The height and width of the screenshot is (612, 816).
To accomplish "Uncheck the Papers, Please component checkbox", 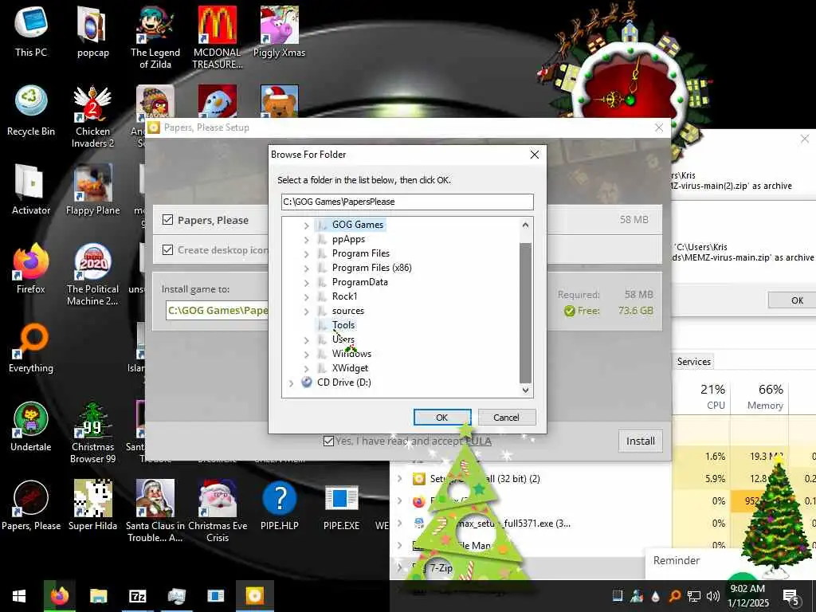I will point(167,220).
